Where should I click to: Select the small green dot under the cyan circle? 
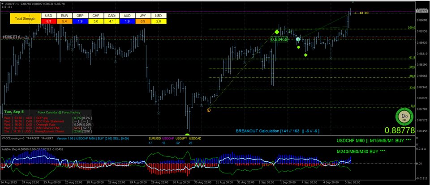click(298, 47)
